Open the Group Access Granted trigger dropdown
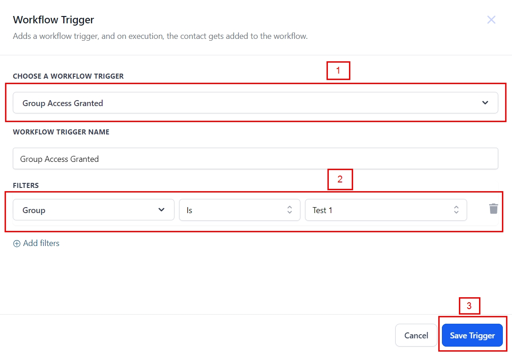This screenshot has width=512, height=353. (255, 103)
